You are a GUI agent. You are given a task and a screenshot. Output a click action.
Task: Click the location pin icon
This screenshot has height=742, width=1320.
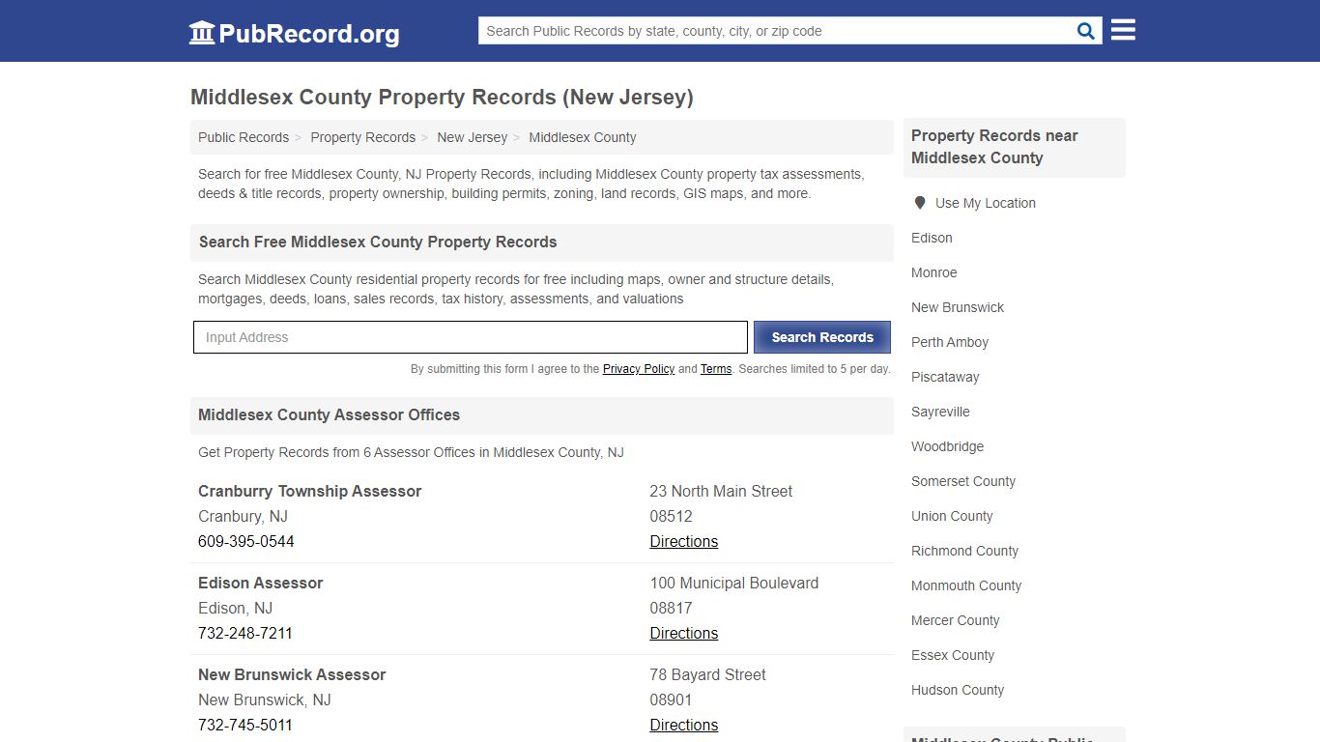coord(919,203)
